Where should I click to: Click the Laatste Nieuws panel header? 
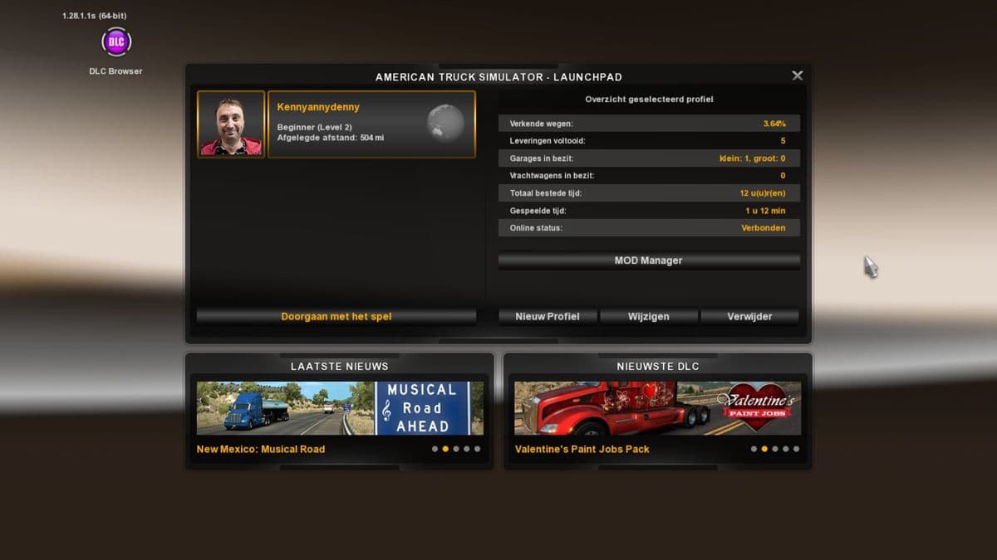coord(339,366)
